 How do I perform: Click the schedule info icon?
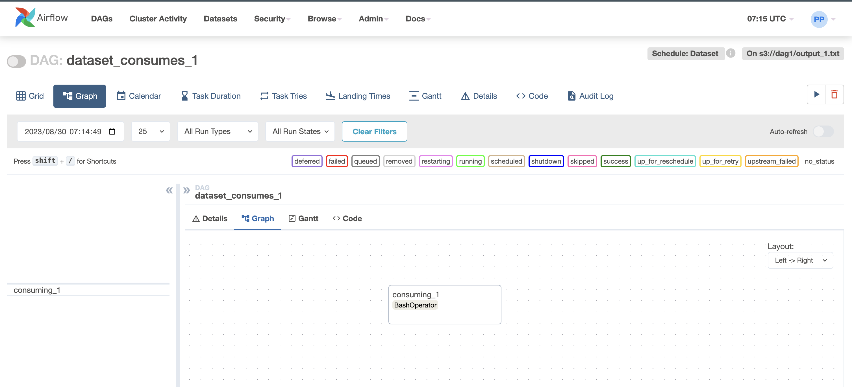coord(731,53)
